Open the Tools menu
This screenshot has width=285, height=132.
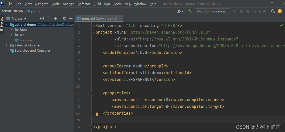(x=117, y=4)
